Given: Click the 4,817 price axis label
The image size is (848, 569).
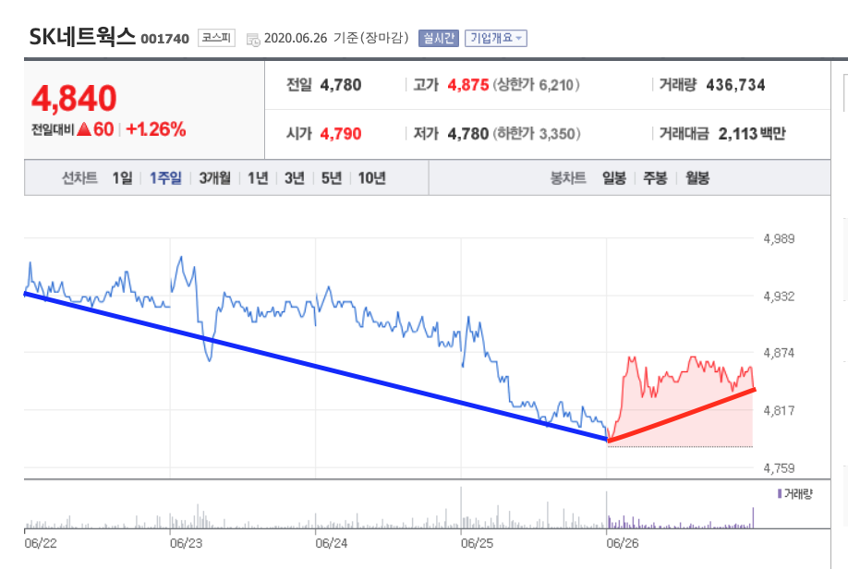Looking at the screenshot, I should [779, 410].
